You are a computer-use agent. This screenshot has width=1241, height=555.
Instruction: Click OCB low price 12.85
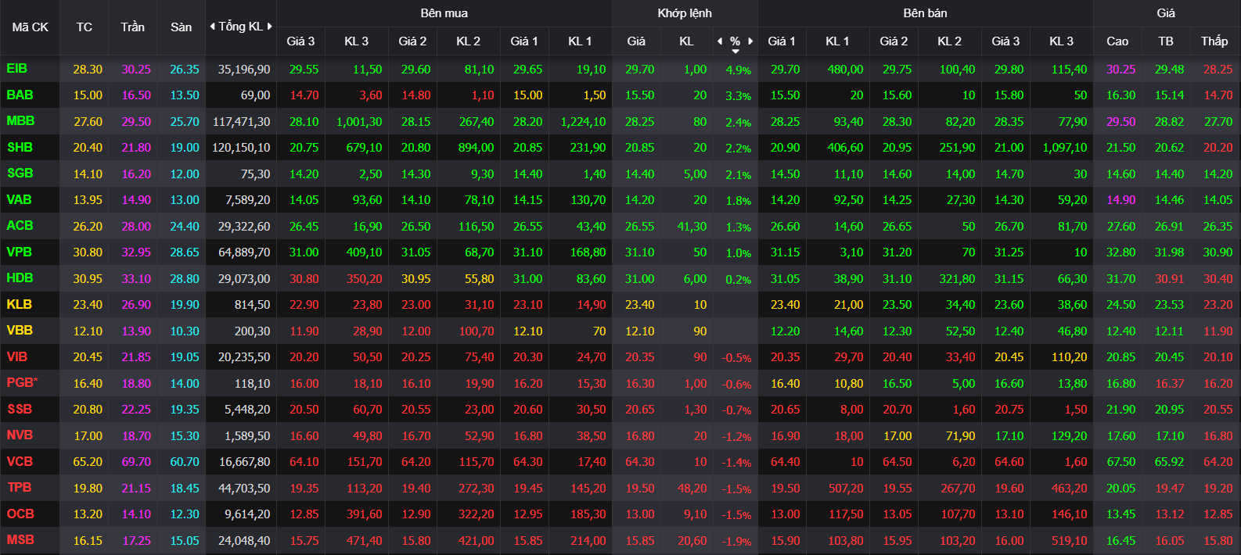pyautogui.click(x=1218, y=514)
